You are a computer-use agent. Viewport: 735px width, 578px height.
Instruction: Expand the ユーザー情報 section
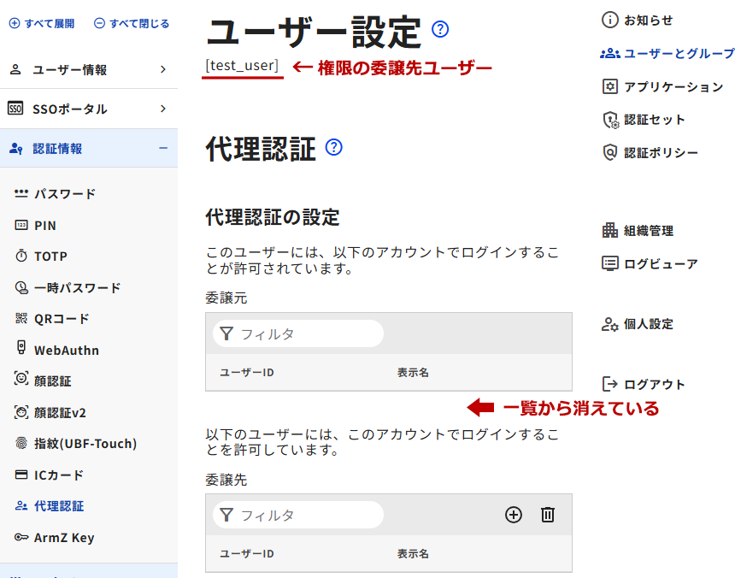click(x=89, y=70)
